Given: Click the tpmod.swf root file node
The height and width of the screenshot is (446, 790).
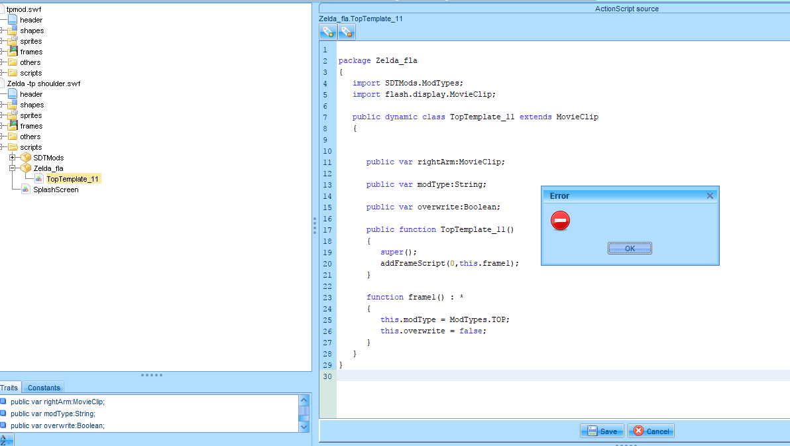Looking at the screenshot, I should point(23,9).
